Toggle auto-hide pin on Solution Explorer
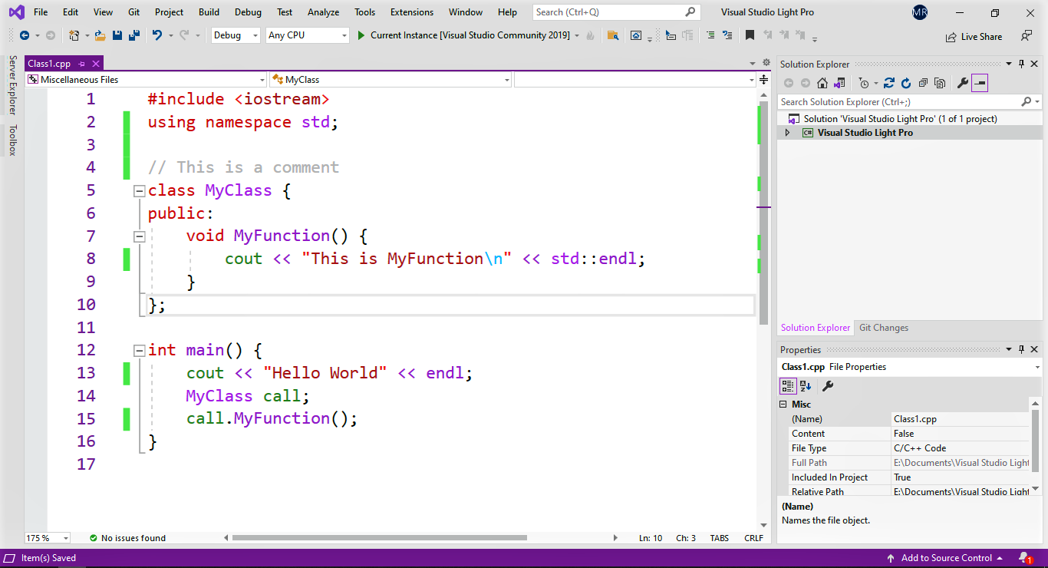Viewport: 1048px width, 568px height. pos(1022,64)
